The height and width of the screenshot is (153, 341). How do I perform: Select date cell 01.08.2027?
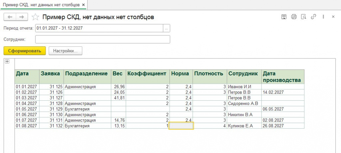(27, 126)
